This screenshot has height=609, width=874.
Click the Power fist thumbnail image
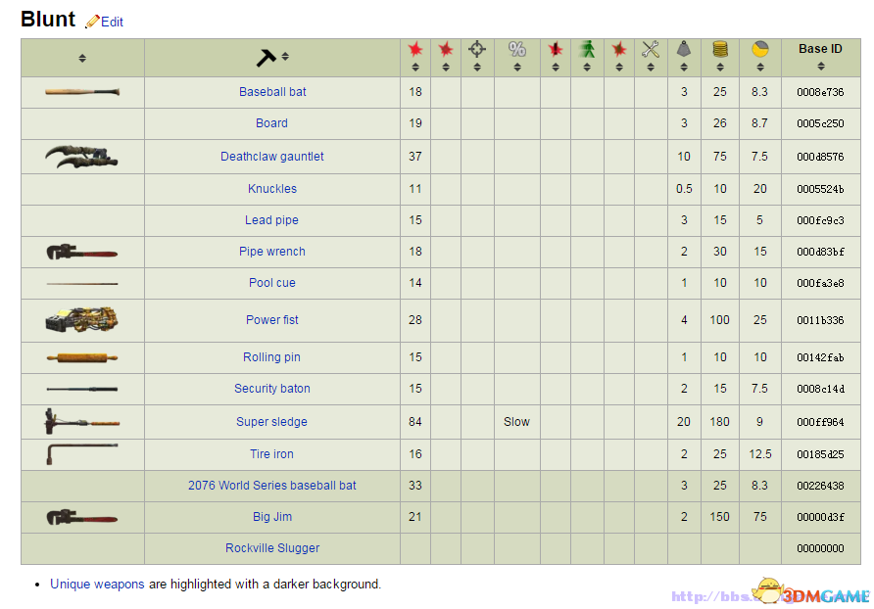click(x=81, y=320)
